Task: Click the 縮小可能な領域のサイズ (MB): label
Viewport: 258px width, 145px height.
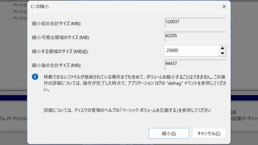Action: click(61, 38)
